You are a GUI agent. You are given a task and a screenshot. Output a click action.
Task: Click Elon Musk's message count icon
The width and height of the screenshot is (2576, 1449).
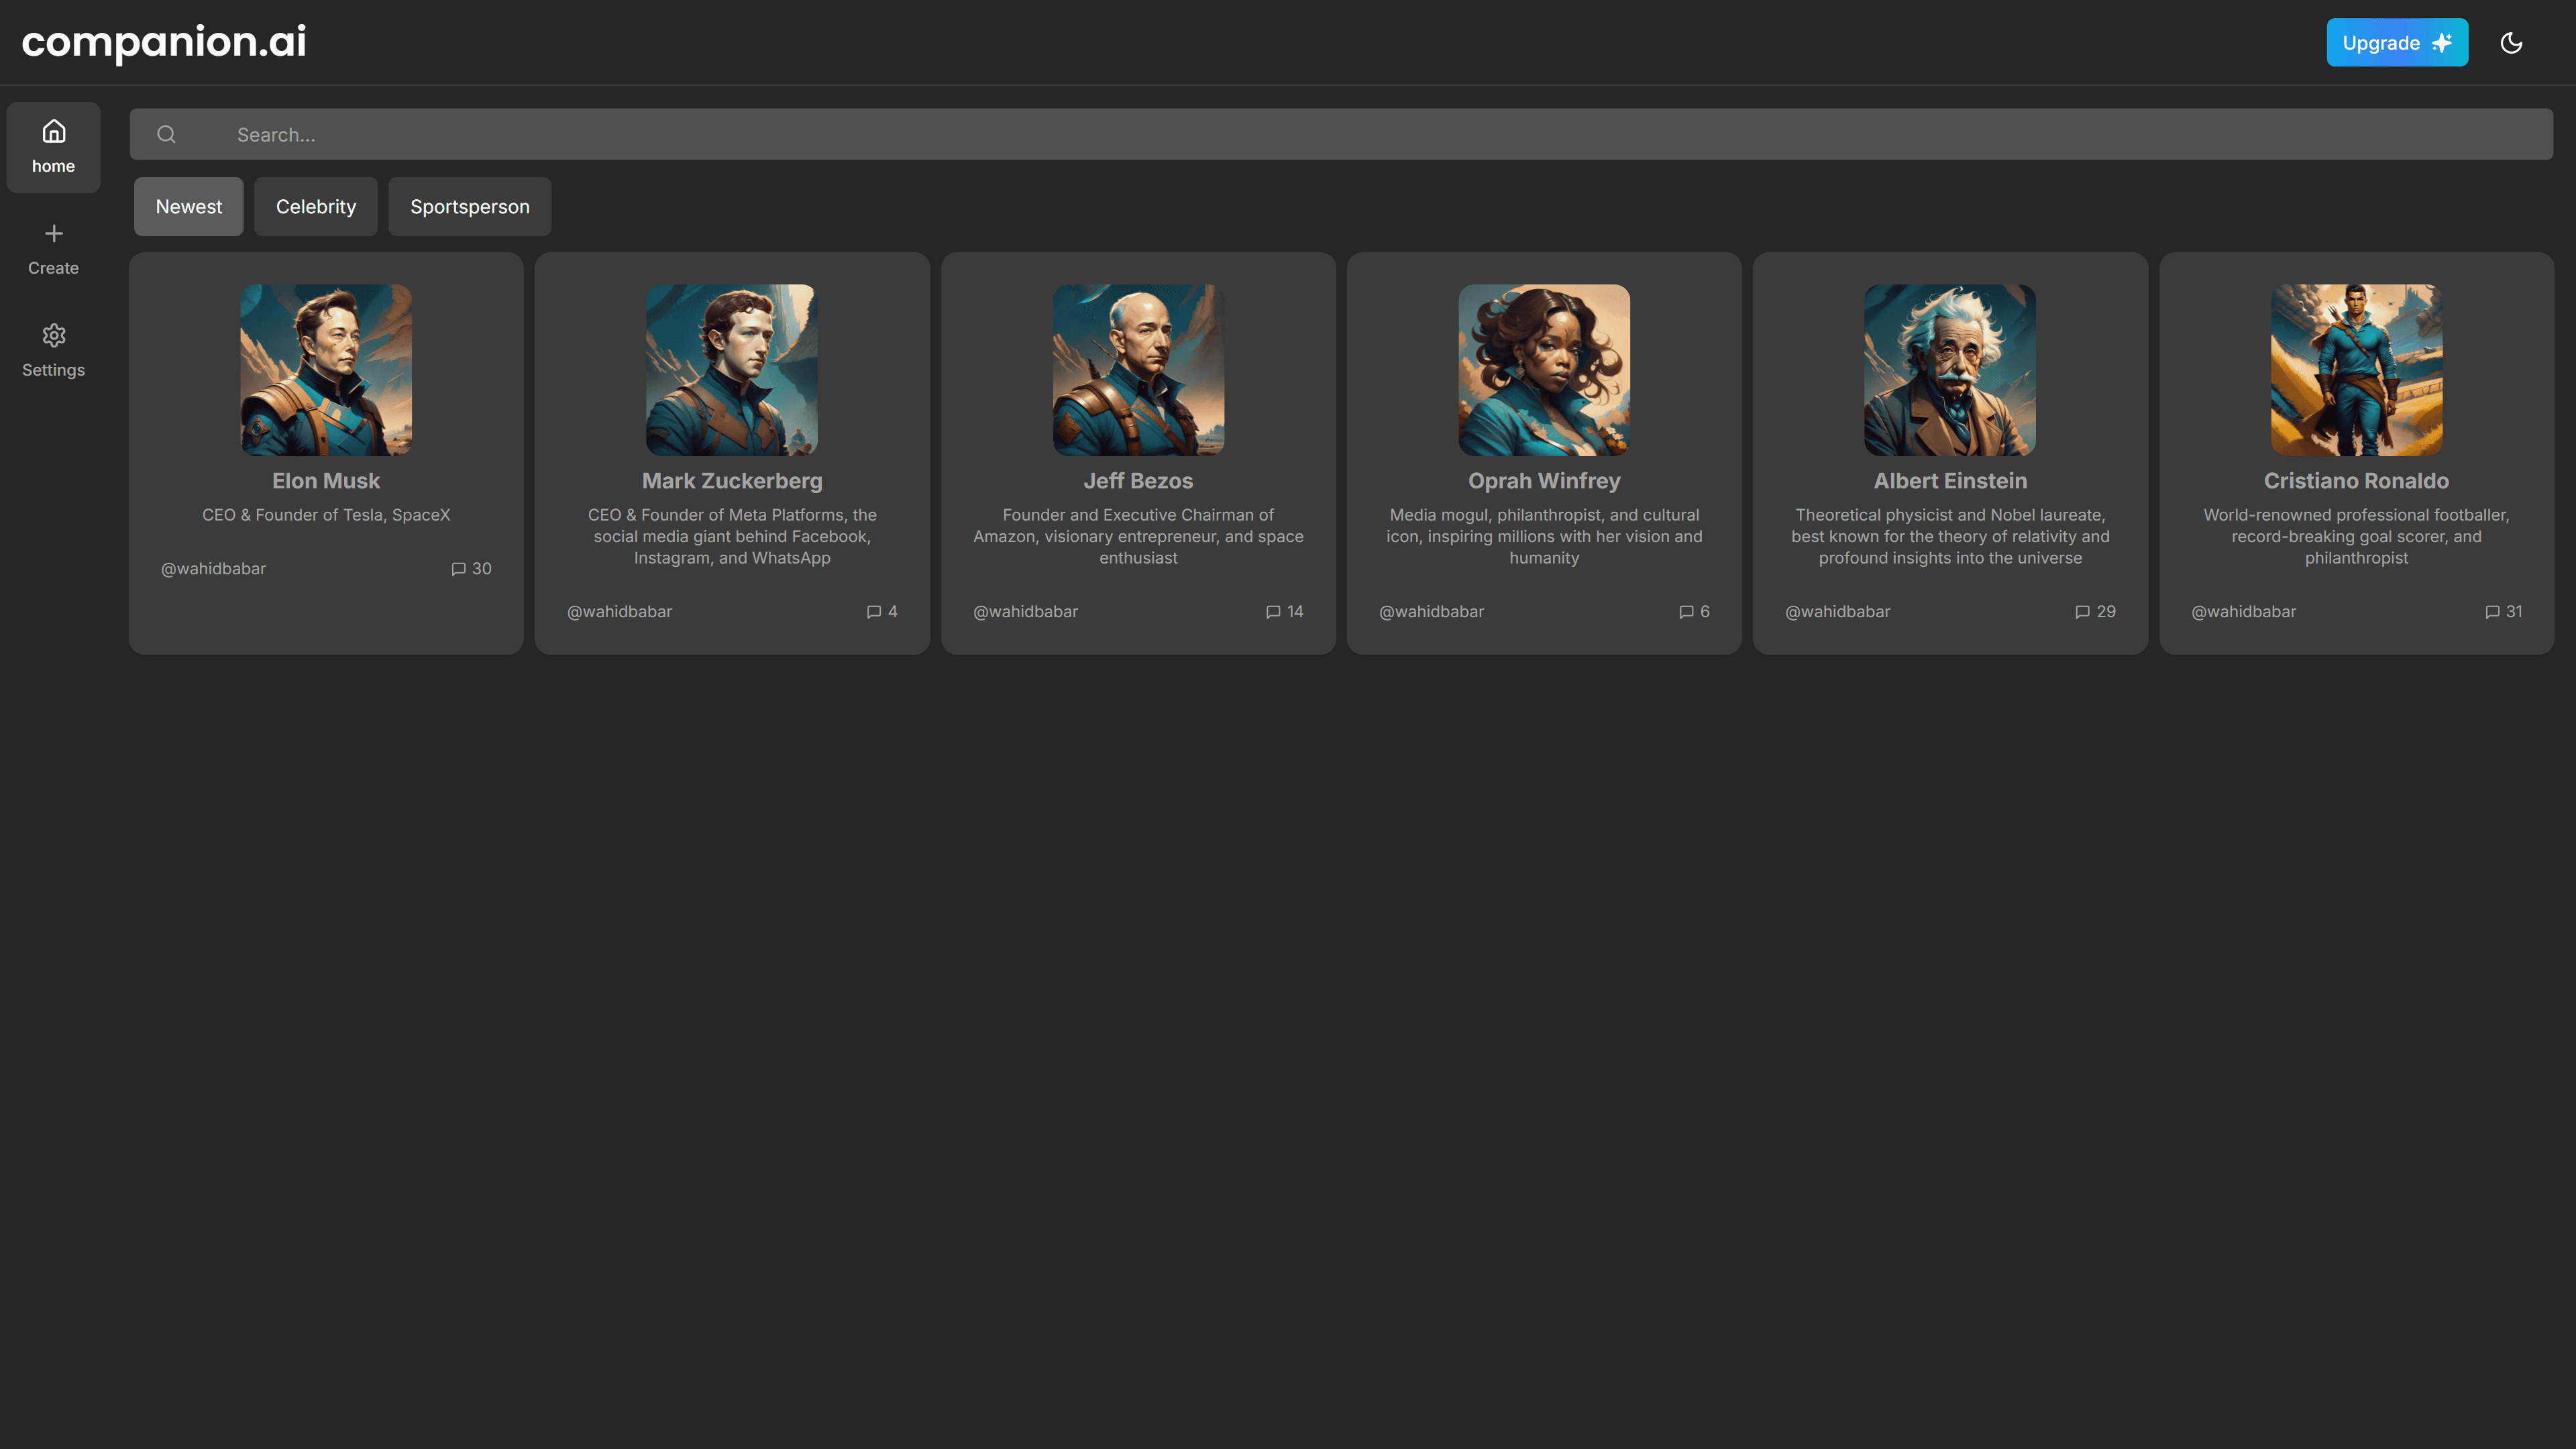(459, 569)
